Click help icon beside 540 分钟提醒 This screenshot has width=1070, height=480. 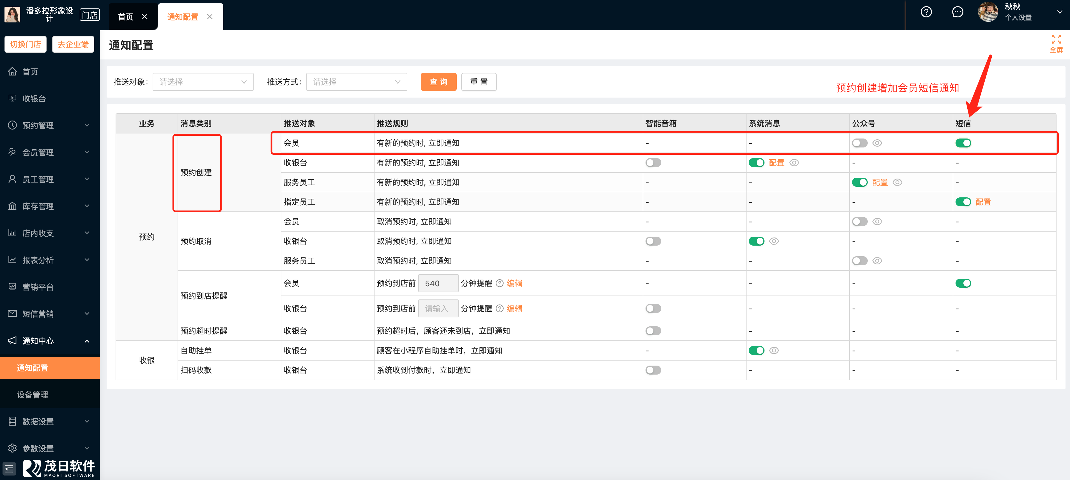(x=500, y=283)
